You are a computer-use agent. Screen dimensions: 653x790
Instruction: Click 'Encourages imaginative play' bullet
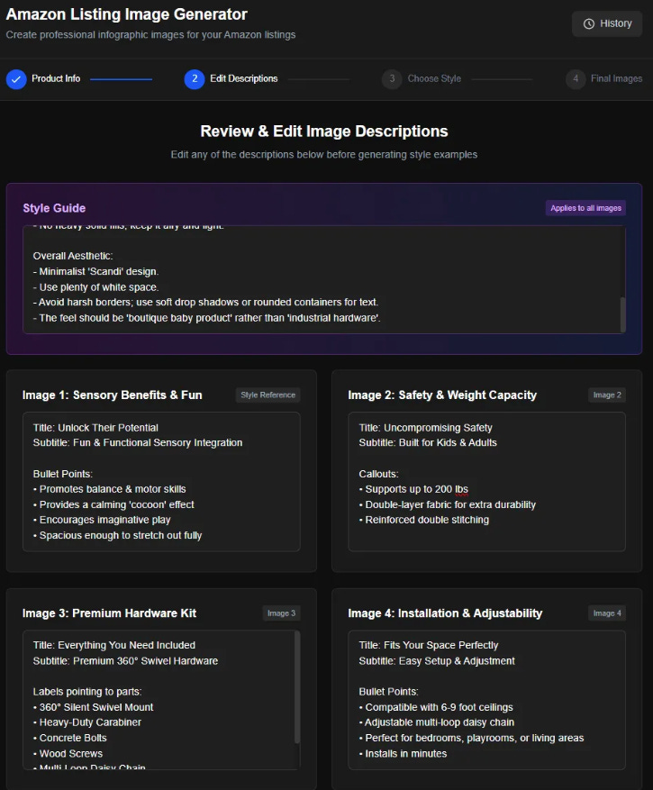tap(102, 520)
